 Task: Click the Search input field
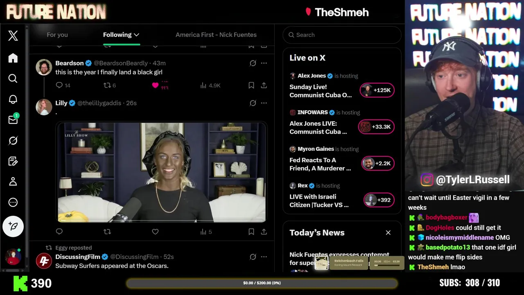click(342, 35)
